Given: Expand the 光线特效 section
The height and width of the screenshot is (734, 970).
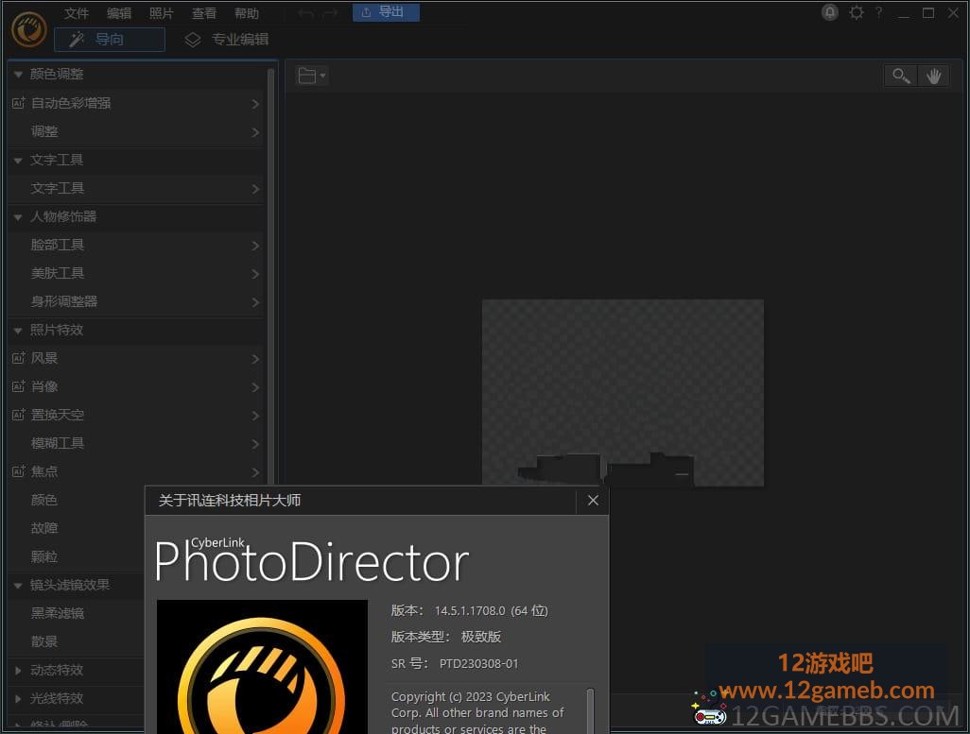Looking at the screenshot, I should coord(18,698).
